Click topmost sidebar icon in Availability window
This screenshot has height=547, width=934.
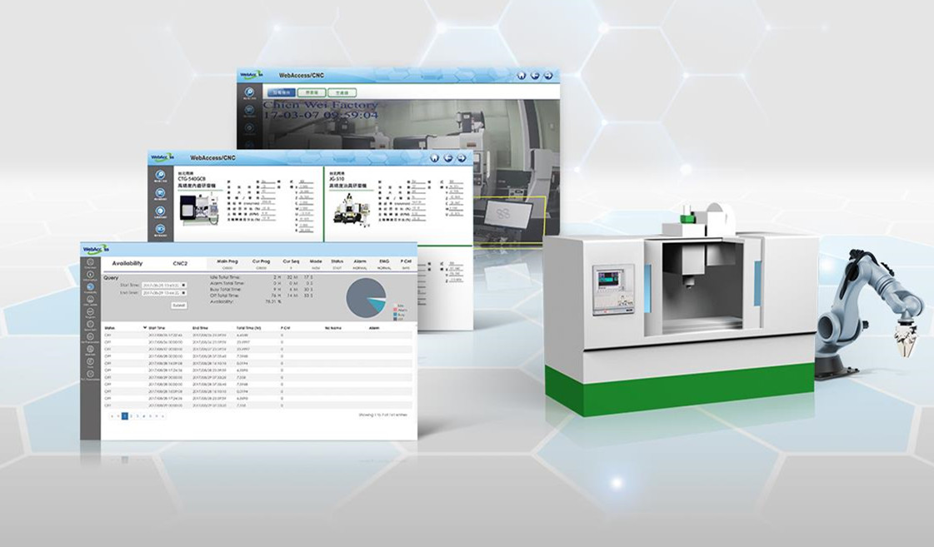tap(90, 262)
